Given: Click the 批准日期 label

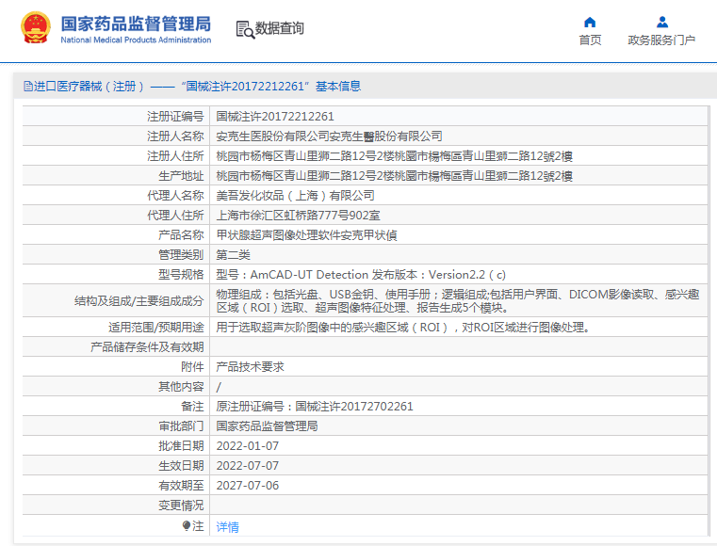Looking at the screenshot, I should [181, 446].
